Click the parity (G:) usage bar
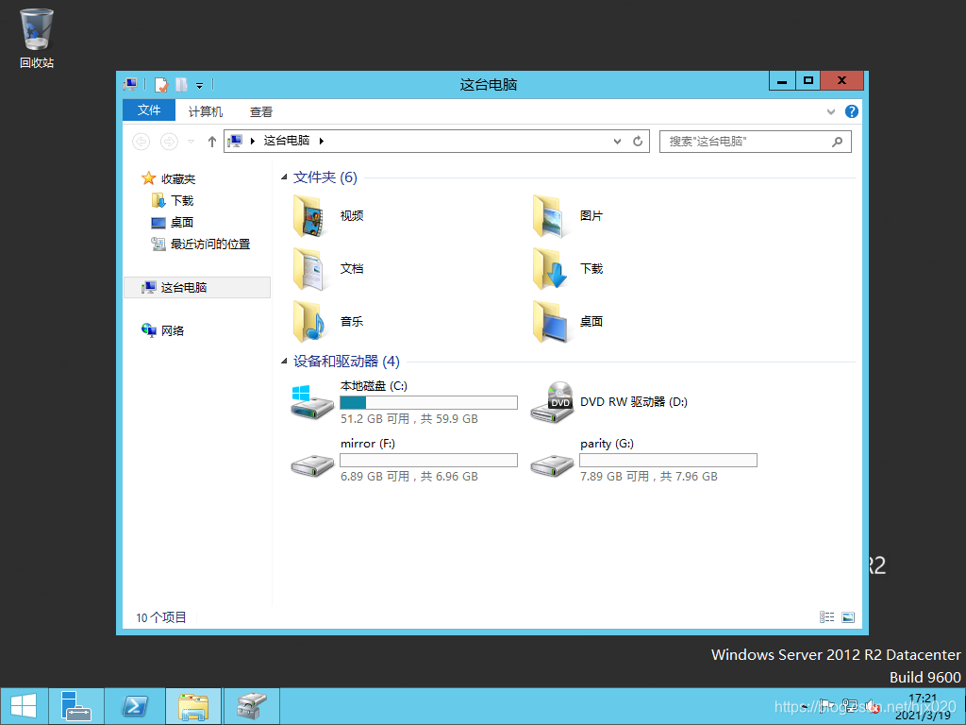 pyautogui.click(x=668, y=460)
